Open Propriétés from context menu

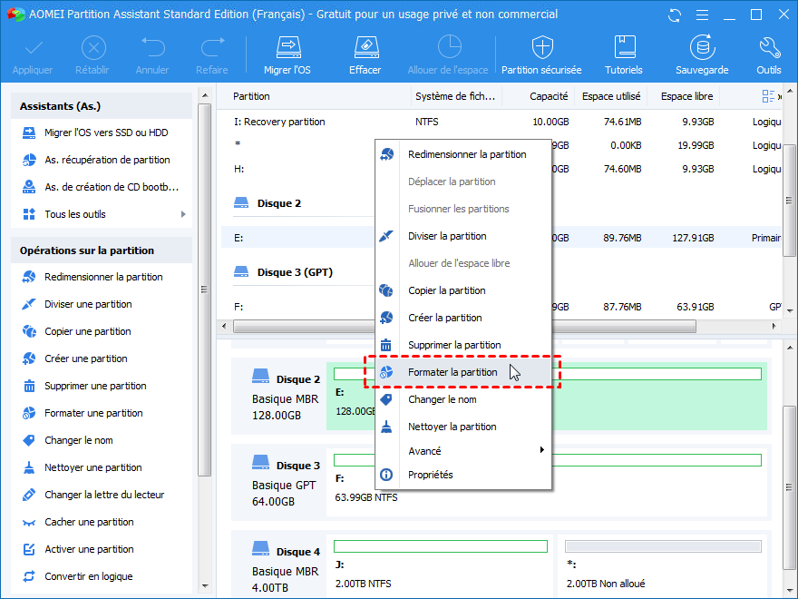click(x=463, y=475)
